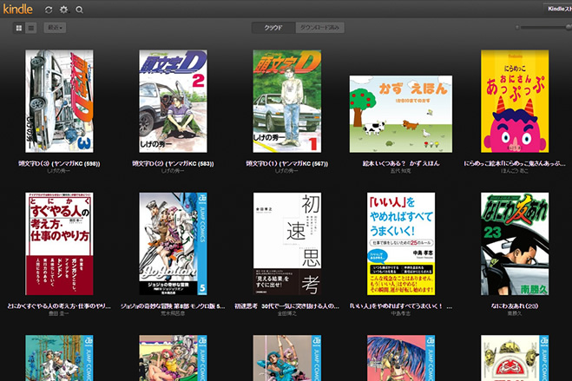Click title とにかくすぐやる人の考え方・仕事のやり...
572x381 pixels.
click(x=59, y=306)
